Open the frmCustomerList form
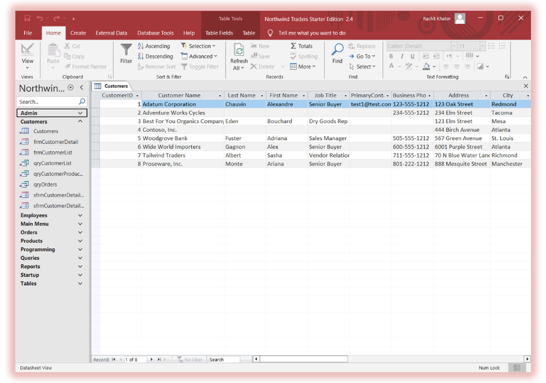 tap(52, 153)
